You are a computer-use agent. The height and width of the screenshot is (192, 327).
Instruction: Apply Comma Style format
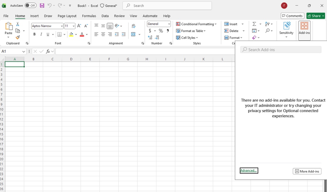168,31
